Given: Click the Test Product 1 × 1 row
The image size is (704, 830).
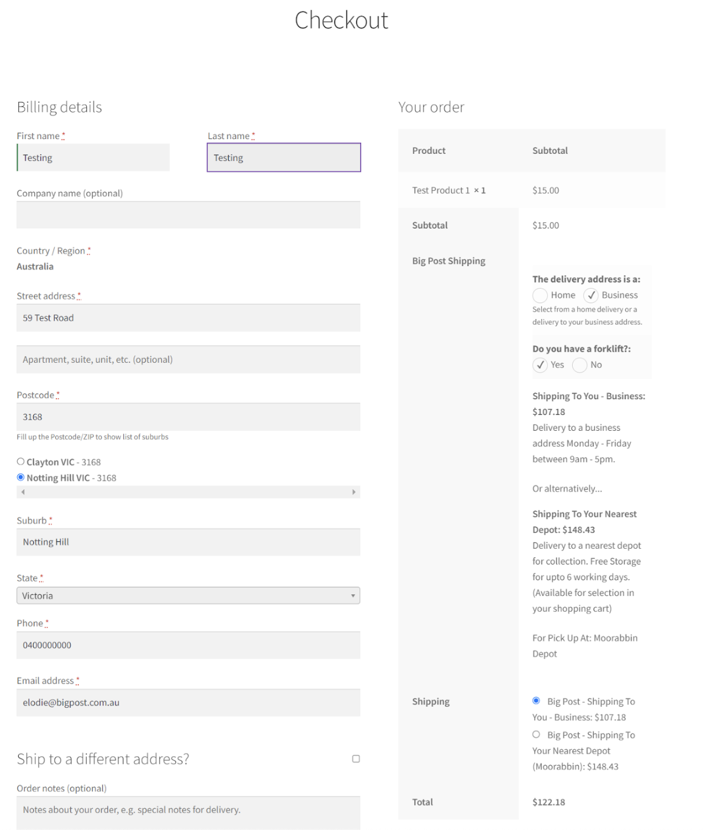Looking at the screenshot, I should pyautogui.click(x=532, y=190).
